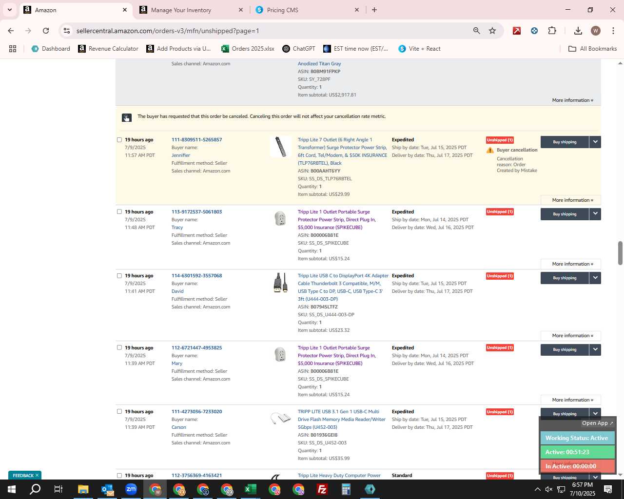Open ChatGPT bookmark
This screenshot has height=499, width=624.
coord(298,49)
